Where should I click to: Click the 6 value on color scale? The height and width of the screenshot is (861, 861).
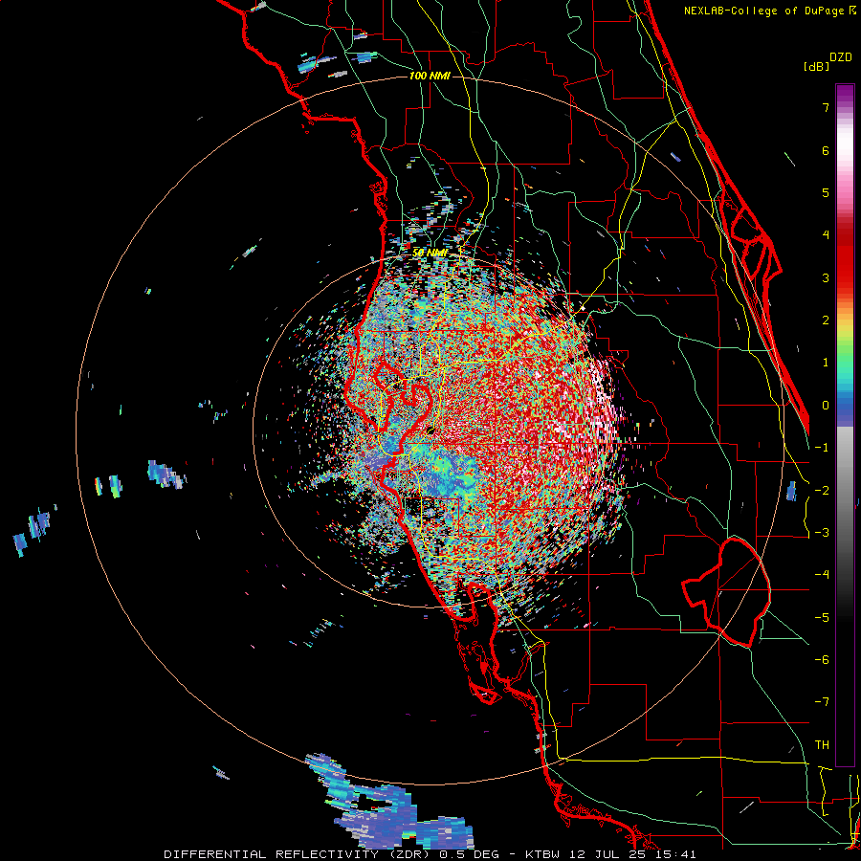826,150
